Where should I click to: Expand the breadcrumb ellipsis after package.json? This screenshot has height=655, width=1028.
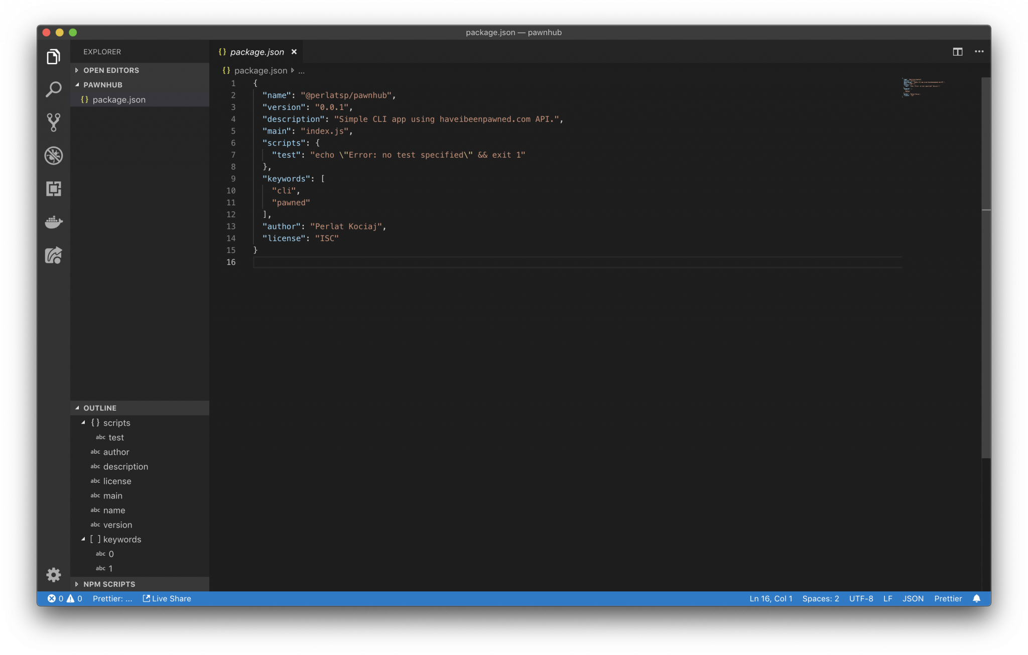pyautogui.click(x=301, y=71)
